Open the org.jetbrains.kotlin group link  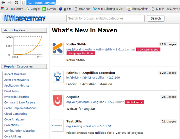[79, 49]
